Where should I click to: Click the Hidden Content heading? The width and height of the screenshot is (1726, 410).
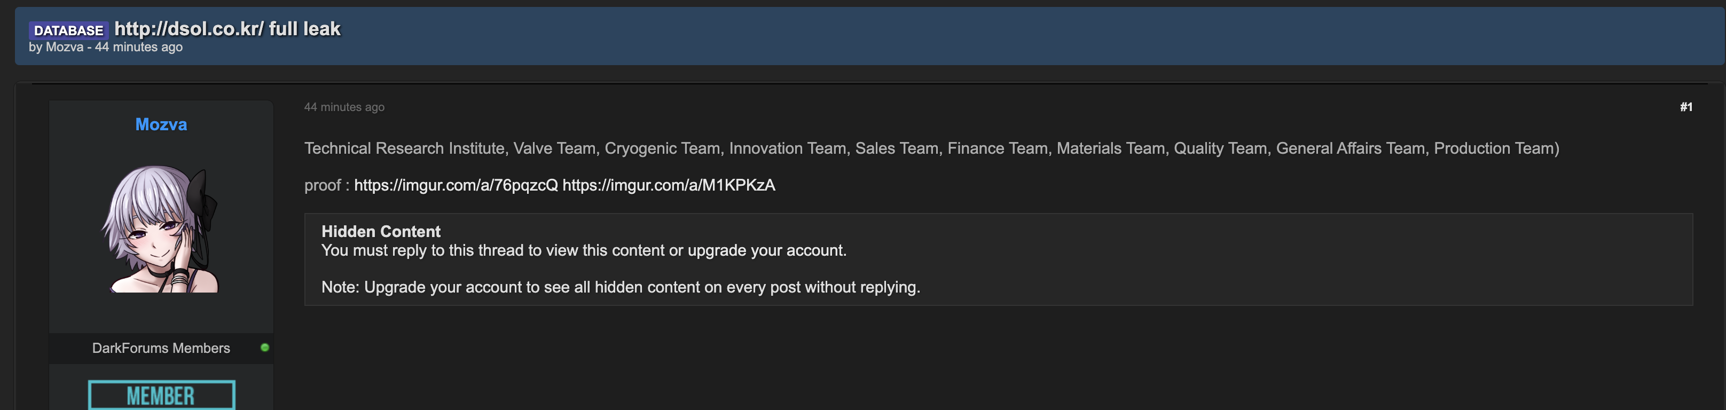click(x=381, y=232)
